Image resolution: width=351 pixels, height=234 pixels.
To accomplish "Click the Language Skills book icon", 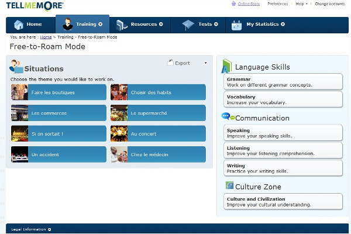I will click(226, 66).
